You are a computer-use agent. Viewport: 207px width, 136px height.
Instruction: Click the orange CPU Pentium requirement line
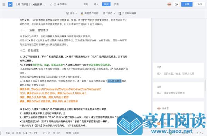pyautogui.click(x=53, y=93)
